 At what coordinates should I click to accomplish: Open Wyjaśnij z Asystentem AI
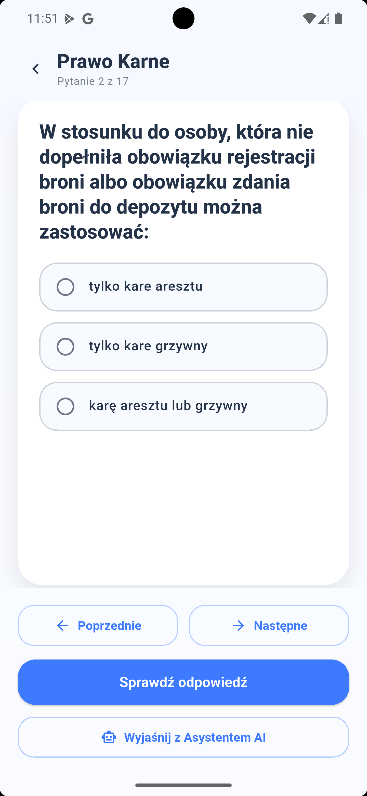click(183, 737)
